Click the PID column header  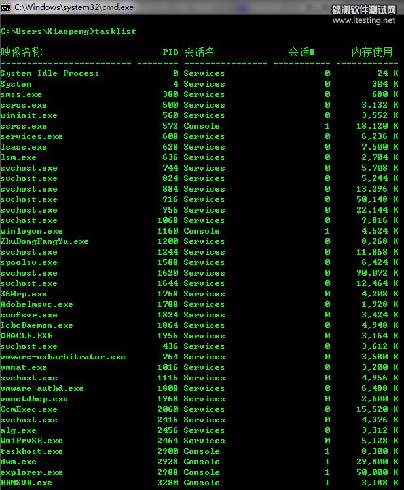(x=170, y=52)
